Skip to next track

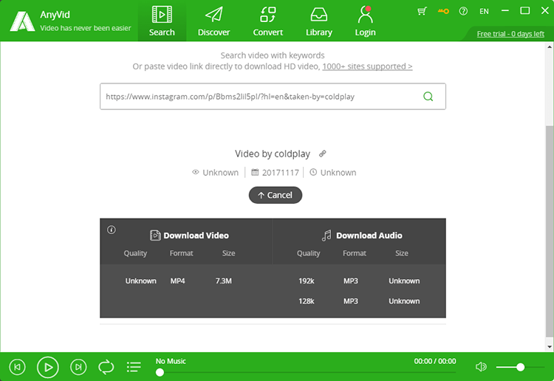click(x=78, y=367)
